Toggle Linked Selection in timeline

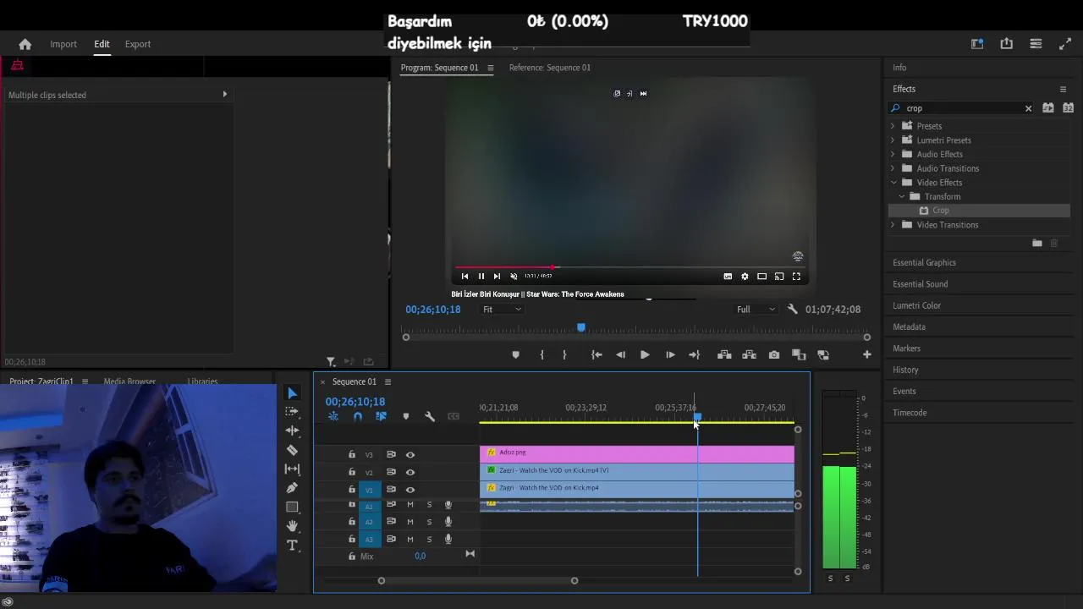tap(381, 416)
